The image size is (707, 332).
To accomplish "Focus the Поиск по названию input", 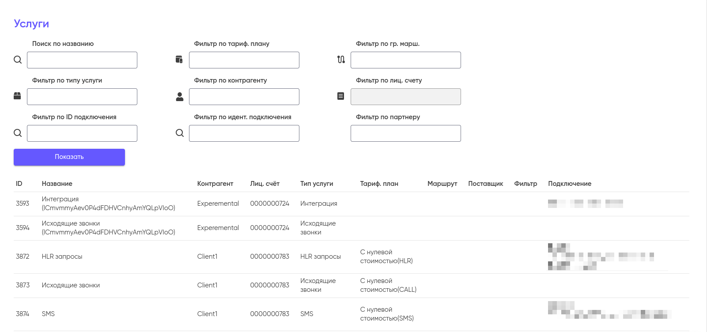I will pos(82,60).
